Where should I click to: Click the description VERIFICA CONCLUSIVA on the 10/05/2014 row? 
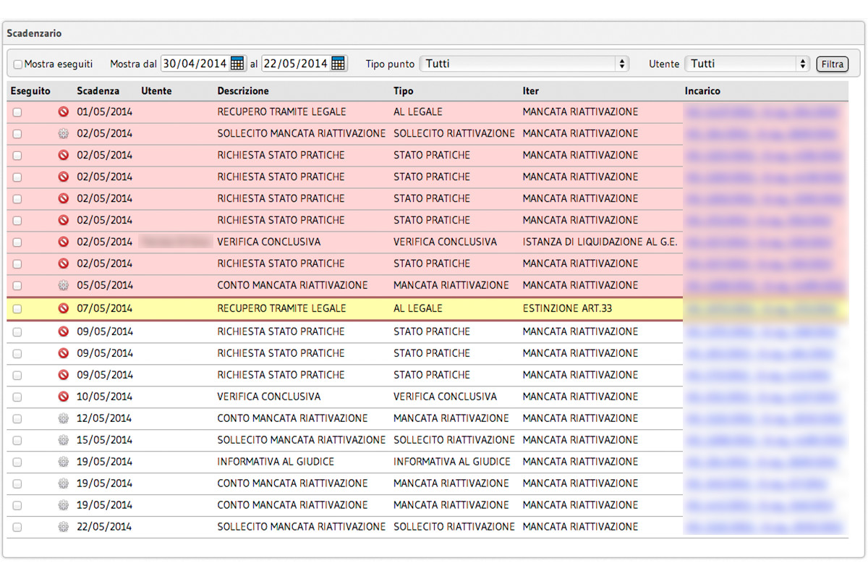(x=269, y=397)
